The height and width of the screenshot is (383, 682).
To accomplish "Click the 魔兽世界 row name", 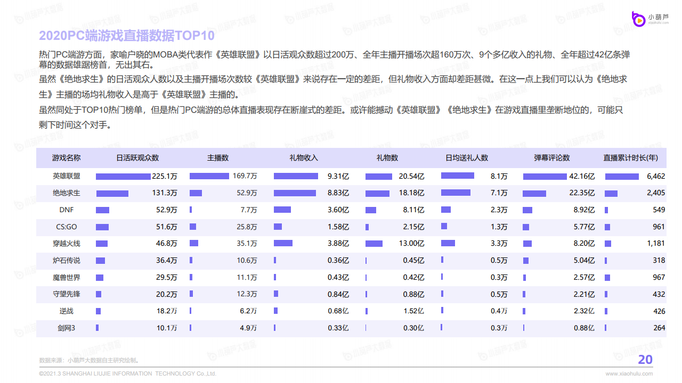I will (x=66, y=277).
